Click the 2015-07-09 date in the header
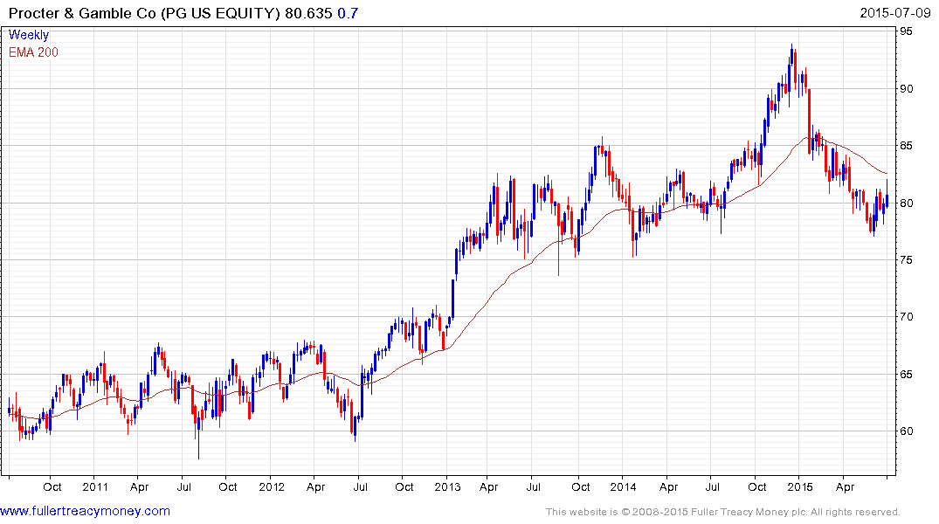 pyautogui.click(x=897, y=13)
